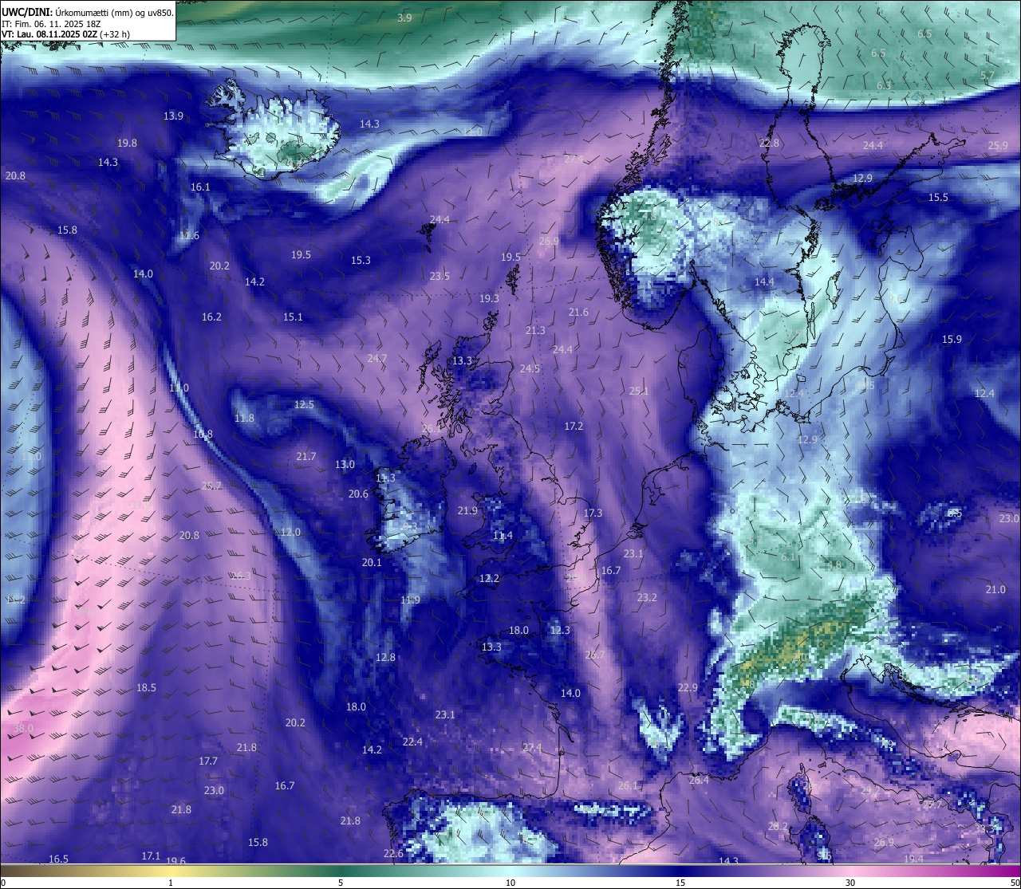Click the 15.5 value over the Baltic region
Image resolution: width=1021 pixels, height=889 pixels.
tap(938, 197)
